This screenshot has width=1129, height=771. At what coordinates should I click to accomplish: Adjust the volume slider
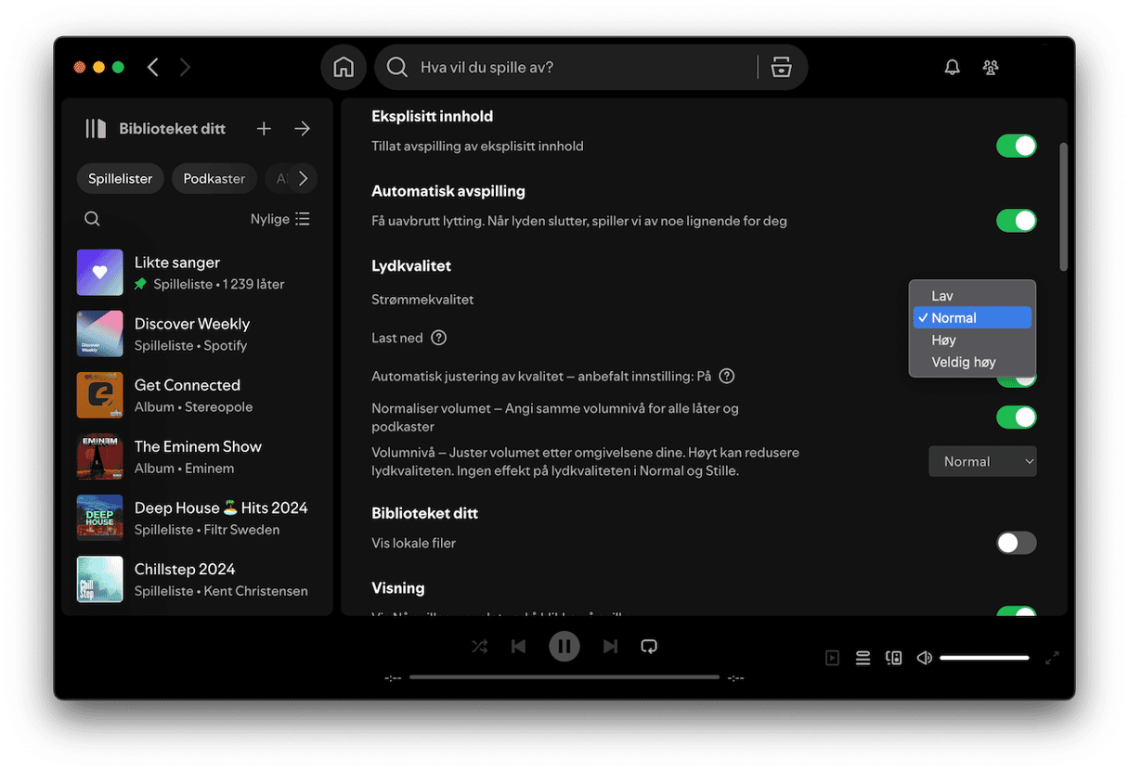[x=984, y=658]
